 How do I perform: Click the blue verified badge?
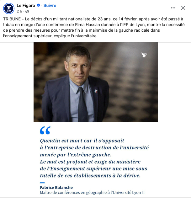[x=38, y=5]
